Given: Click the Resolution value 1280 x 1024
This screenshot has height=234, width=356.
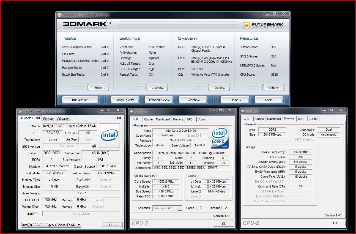Looking at the screenshot, I should pos(157,47).
